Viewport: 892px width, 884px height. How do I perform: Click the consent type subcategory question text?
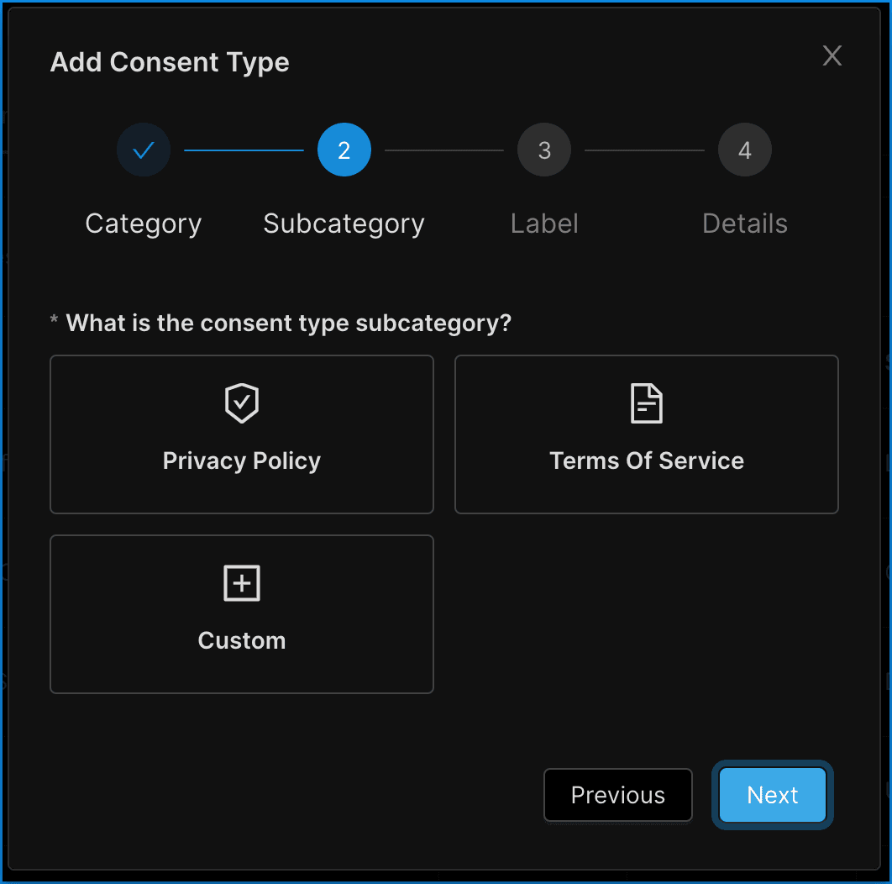click(x=288, y=324)
